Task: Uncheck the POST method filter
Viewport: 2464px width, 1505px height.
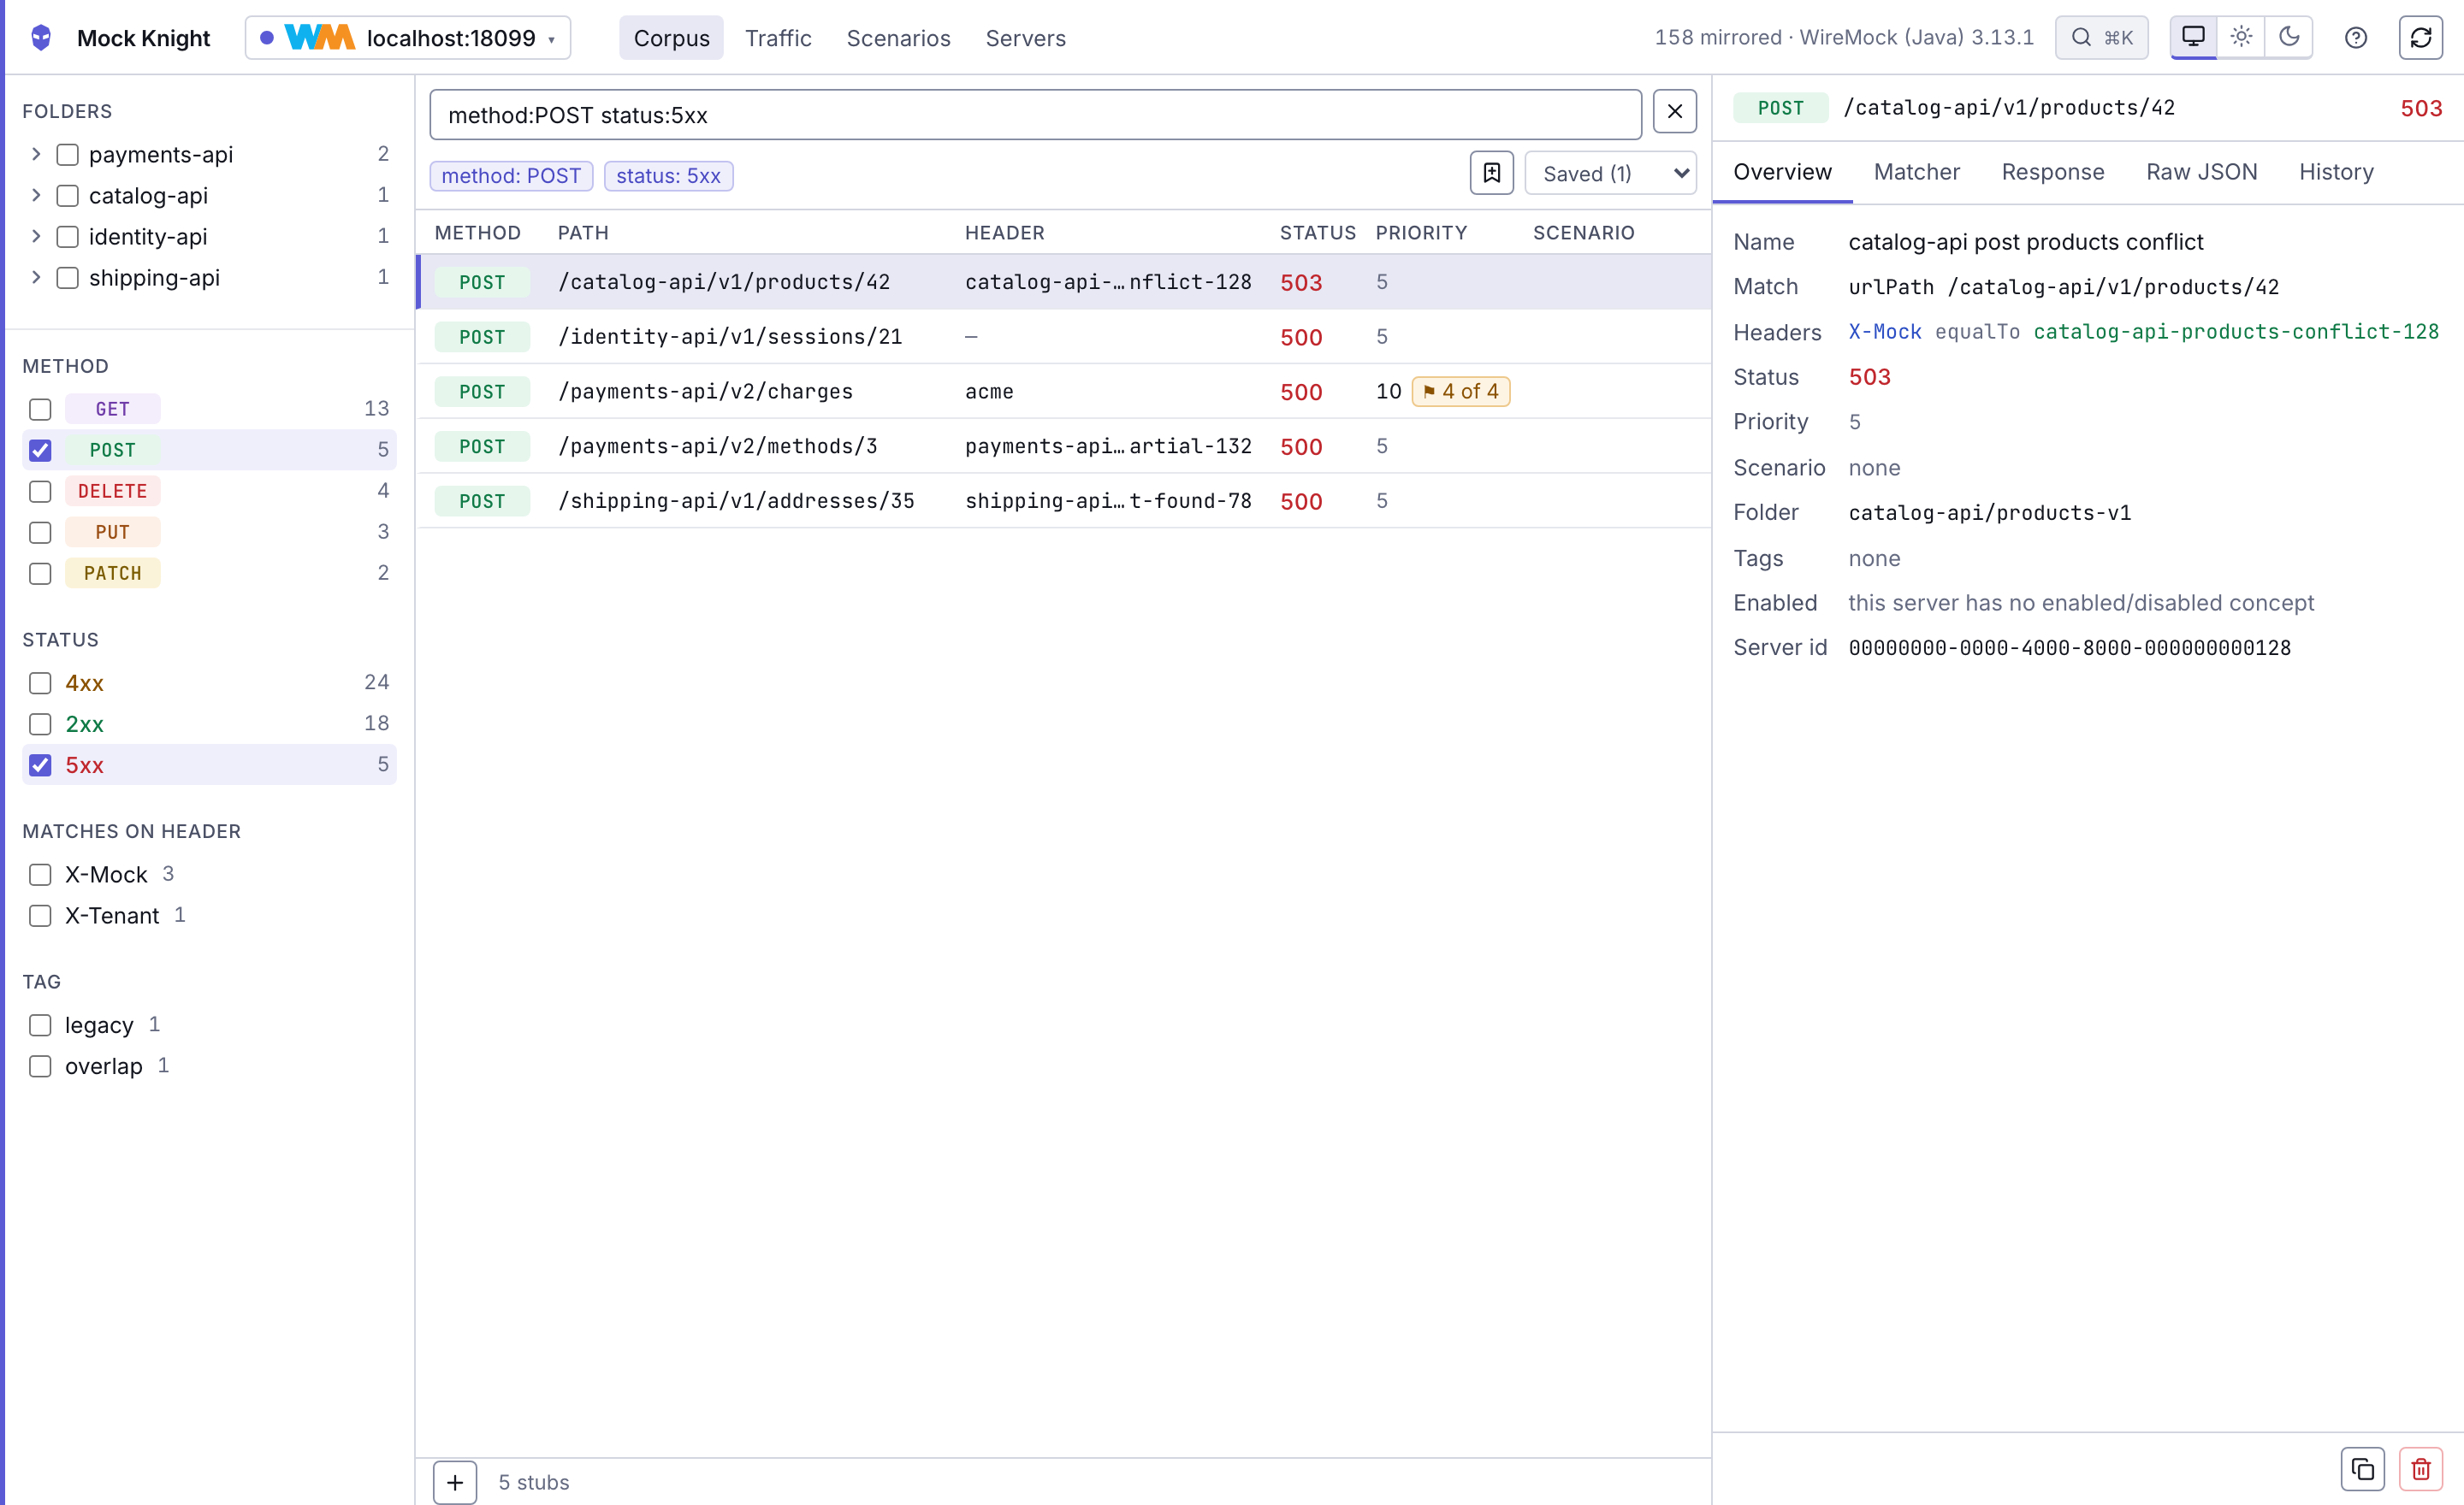Action: click(40, 450)
